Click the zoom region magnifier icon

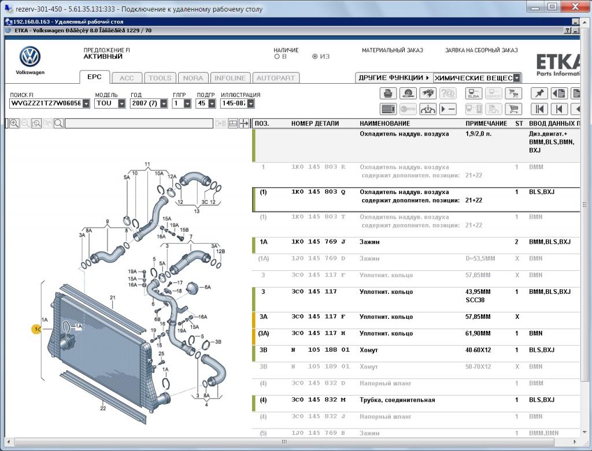[36, 124]
